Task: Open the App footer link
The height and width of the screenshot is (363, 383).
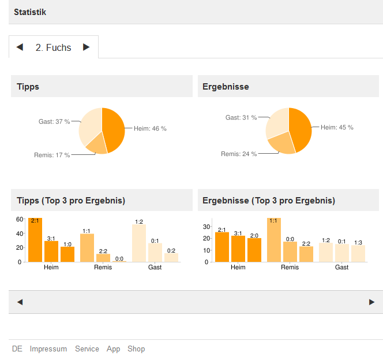Action: coord(113,349)
